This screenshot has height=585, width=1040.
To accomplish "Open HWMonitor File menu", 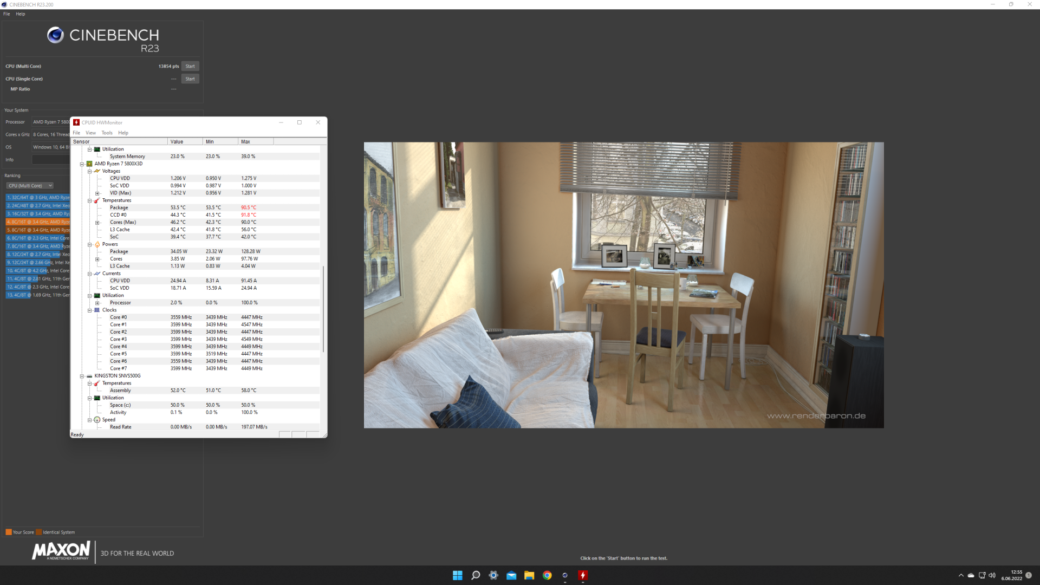I will pos(76,133).
